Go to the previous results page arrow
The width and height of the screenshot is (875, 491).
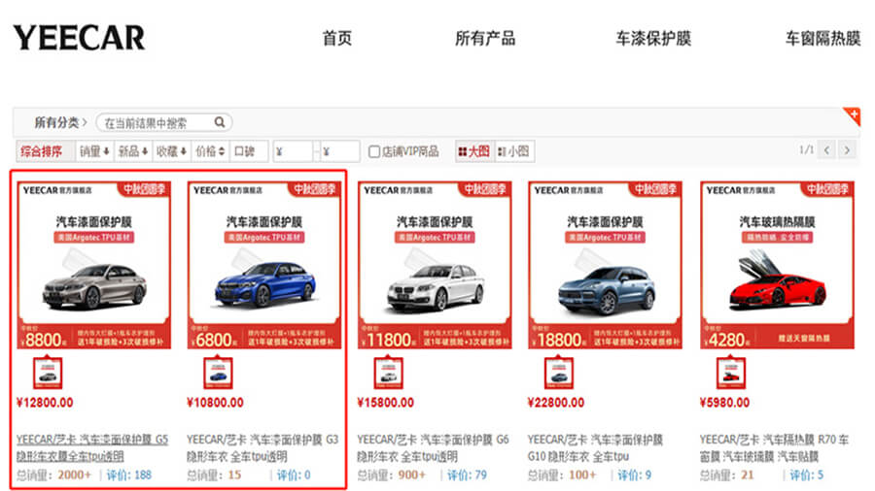[x=826, y=150]
